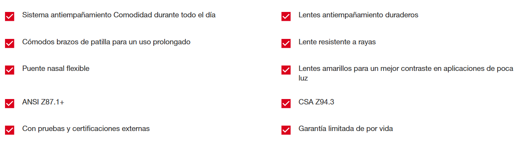Click the Lentes antiempañamiento duraderos text

coord(358,15)
